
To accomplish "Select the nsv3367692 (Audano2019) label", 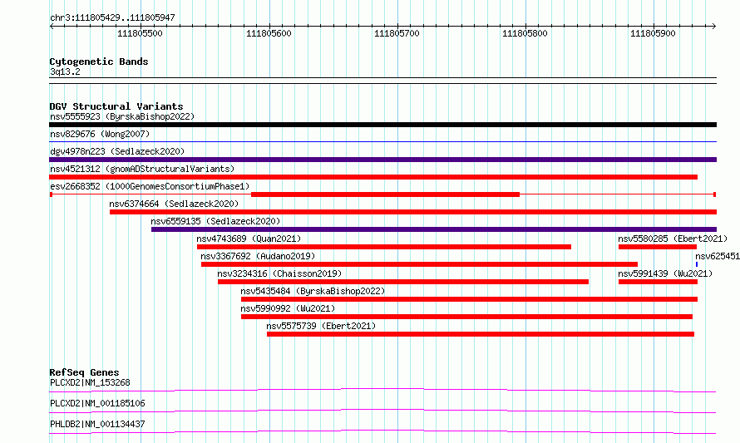I will coord(258,256).
